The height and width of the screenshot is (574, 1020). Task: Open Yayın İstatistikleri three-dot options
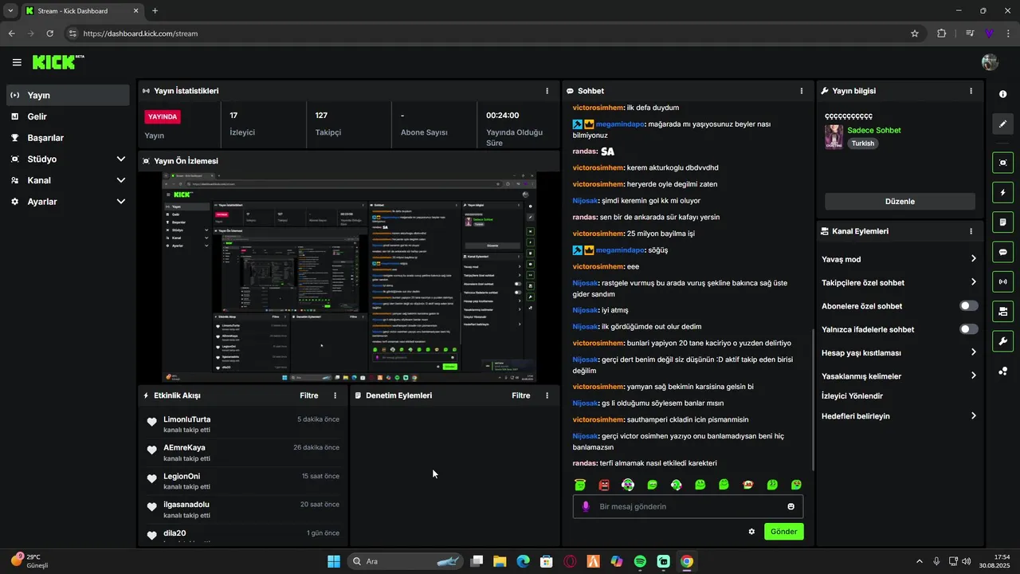pos(547,91)
